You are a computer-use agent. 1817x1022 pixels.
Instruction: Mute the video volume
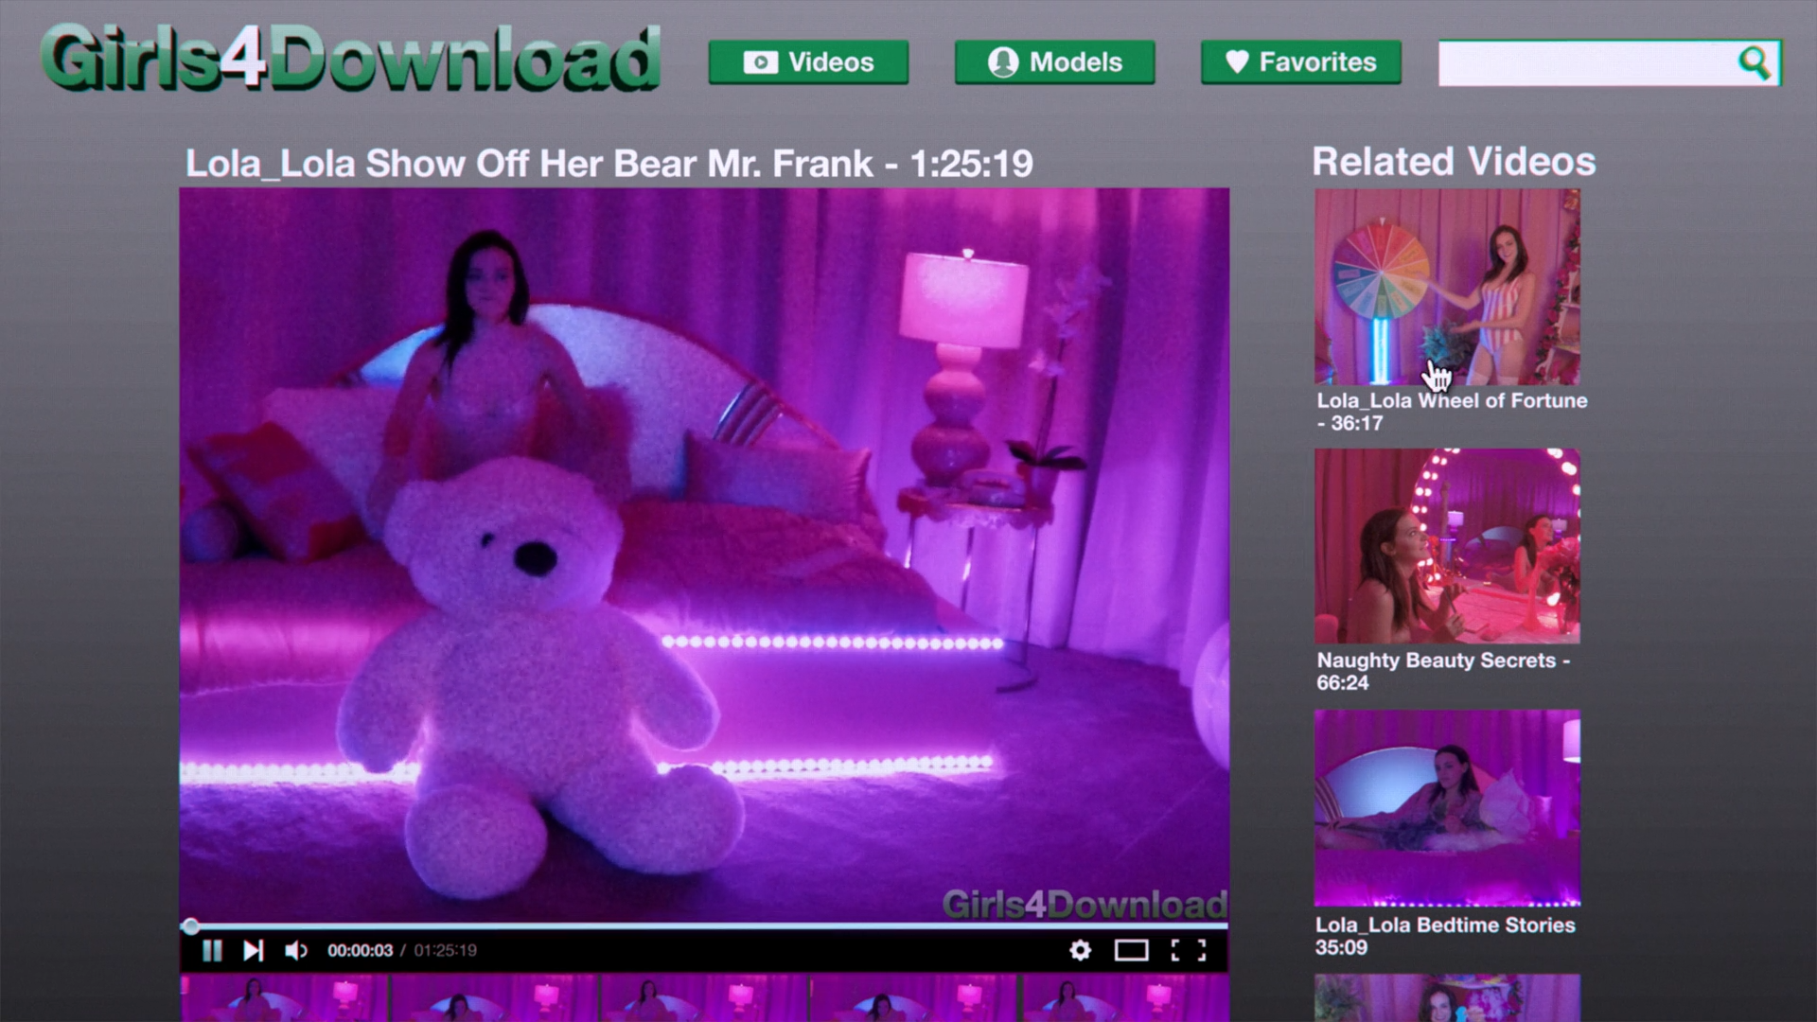[295, 950]
